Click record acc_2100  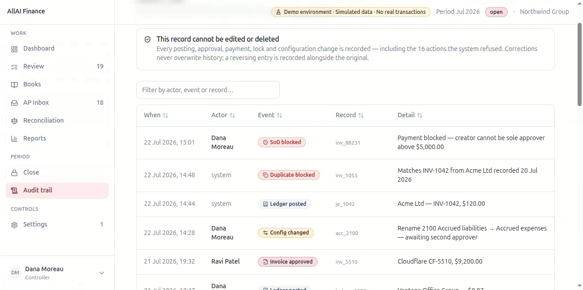(x=347, y=233)
